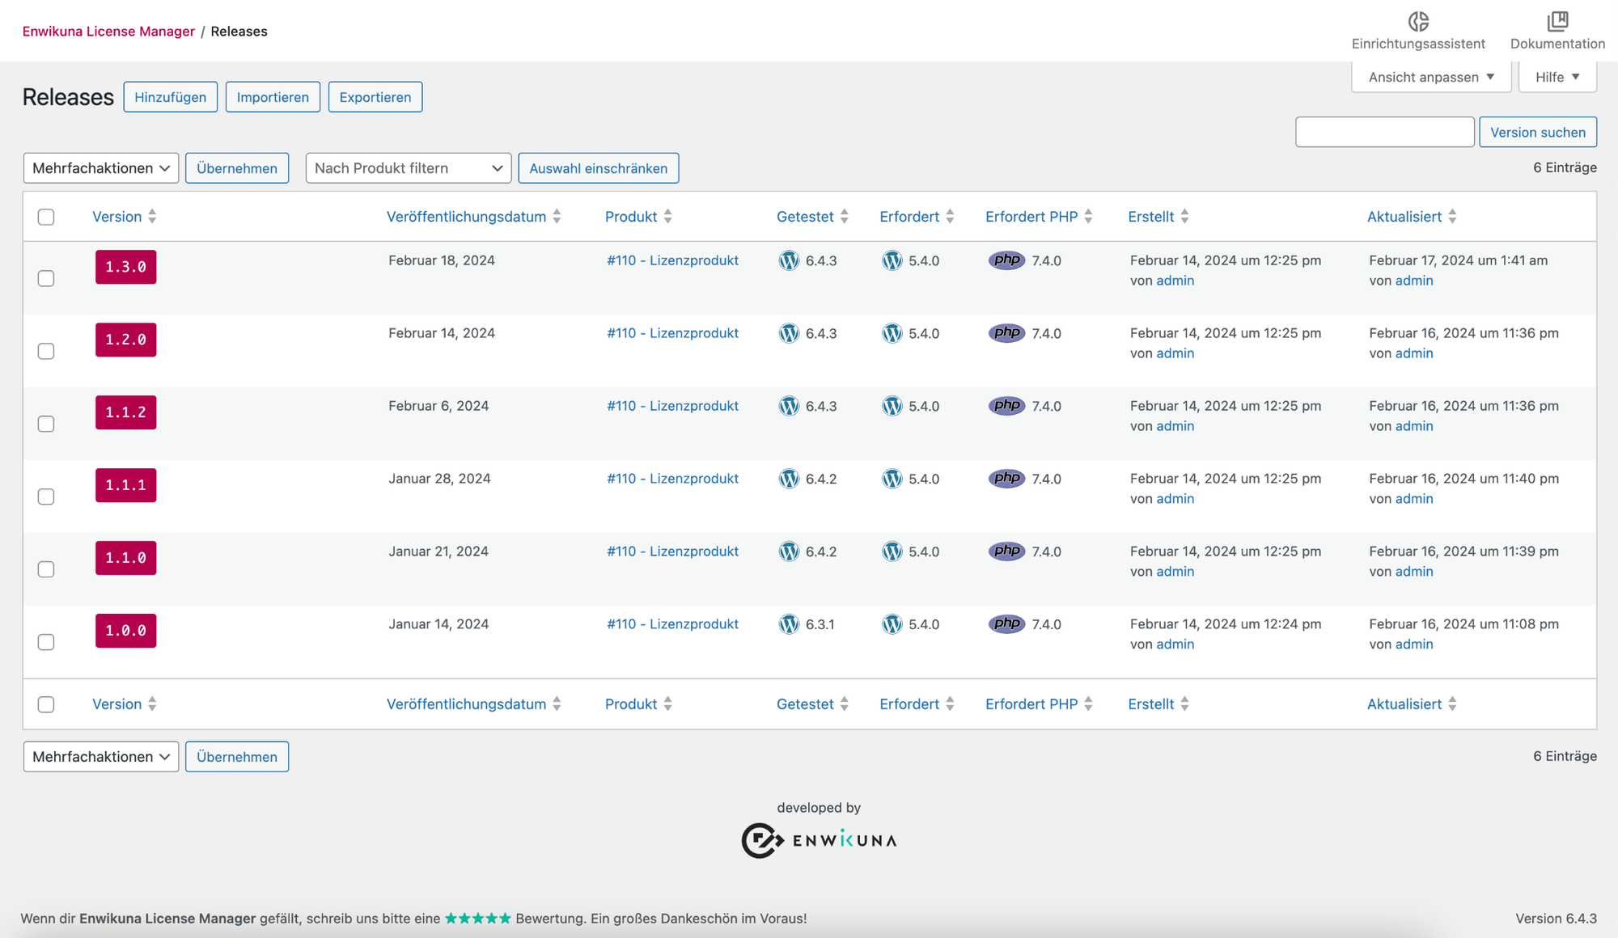Click sort arrows beside top Version header
The image size is (1618, 938).
pos(152,217)
